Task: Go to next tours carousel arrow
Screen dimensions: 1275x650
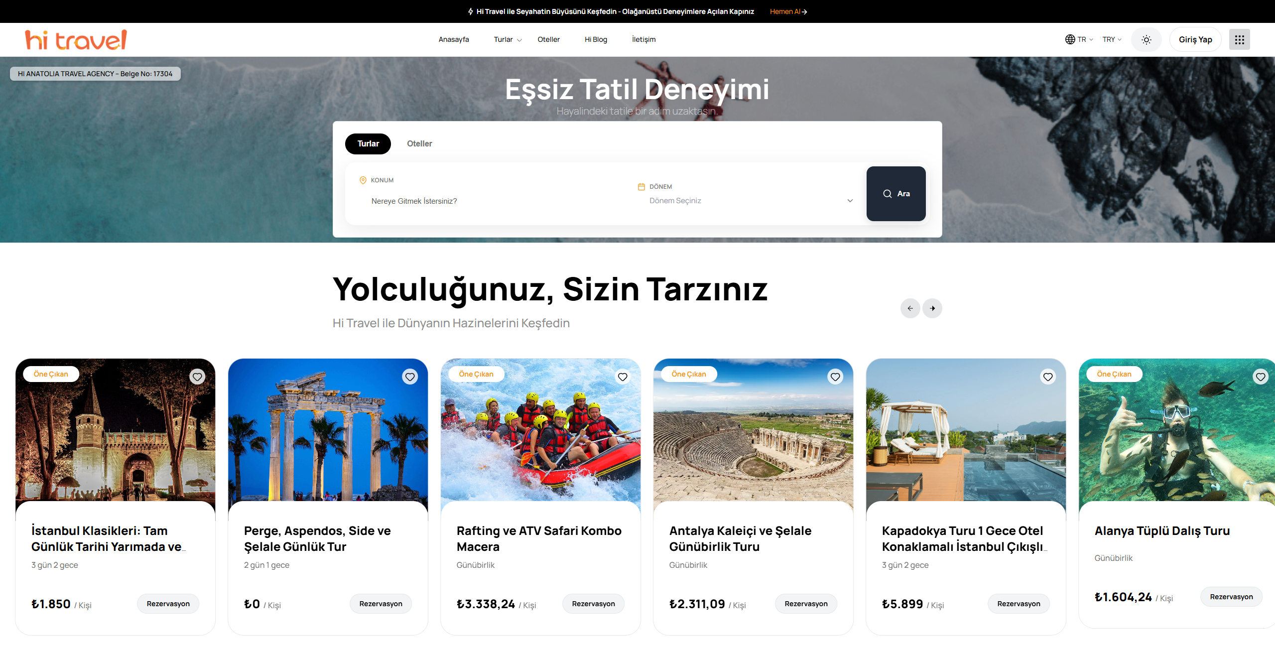Action: pos(932,308)
